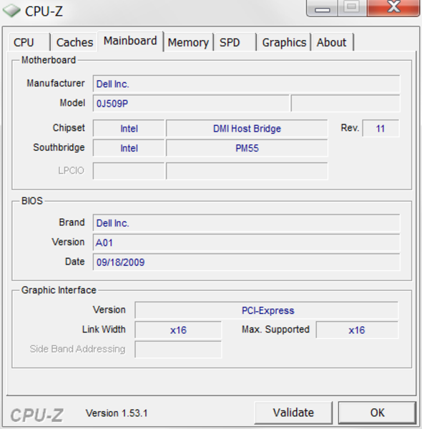Viewport: 422px width, 429px height.
Task: Click the disabled maximize button
Action: click(x=352, y=8)
